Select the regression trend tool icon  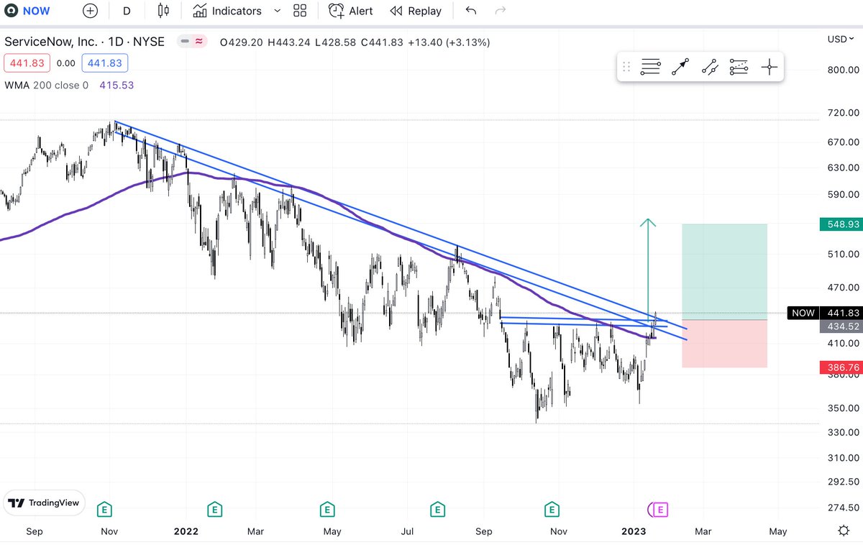pyautogui.click(x=739, y=66)
